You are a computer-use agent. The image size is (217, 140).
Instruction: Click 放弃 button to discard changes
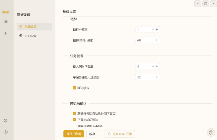tap(92, 134)
